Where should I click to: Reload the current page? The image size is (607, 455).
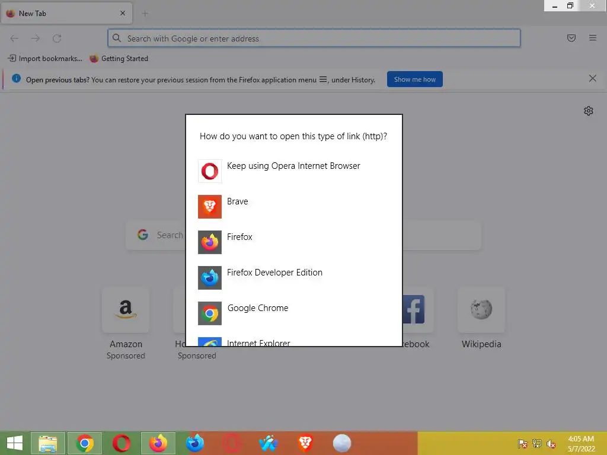[x=57, y=39]
